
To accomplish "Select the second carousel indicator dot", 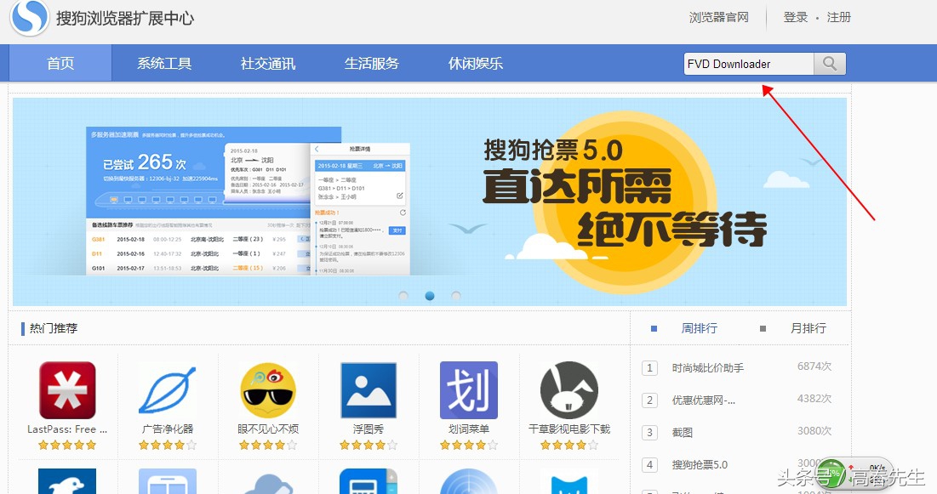I will click(x=429, y=295).
